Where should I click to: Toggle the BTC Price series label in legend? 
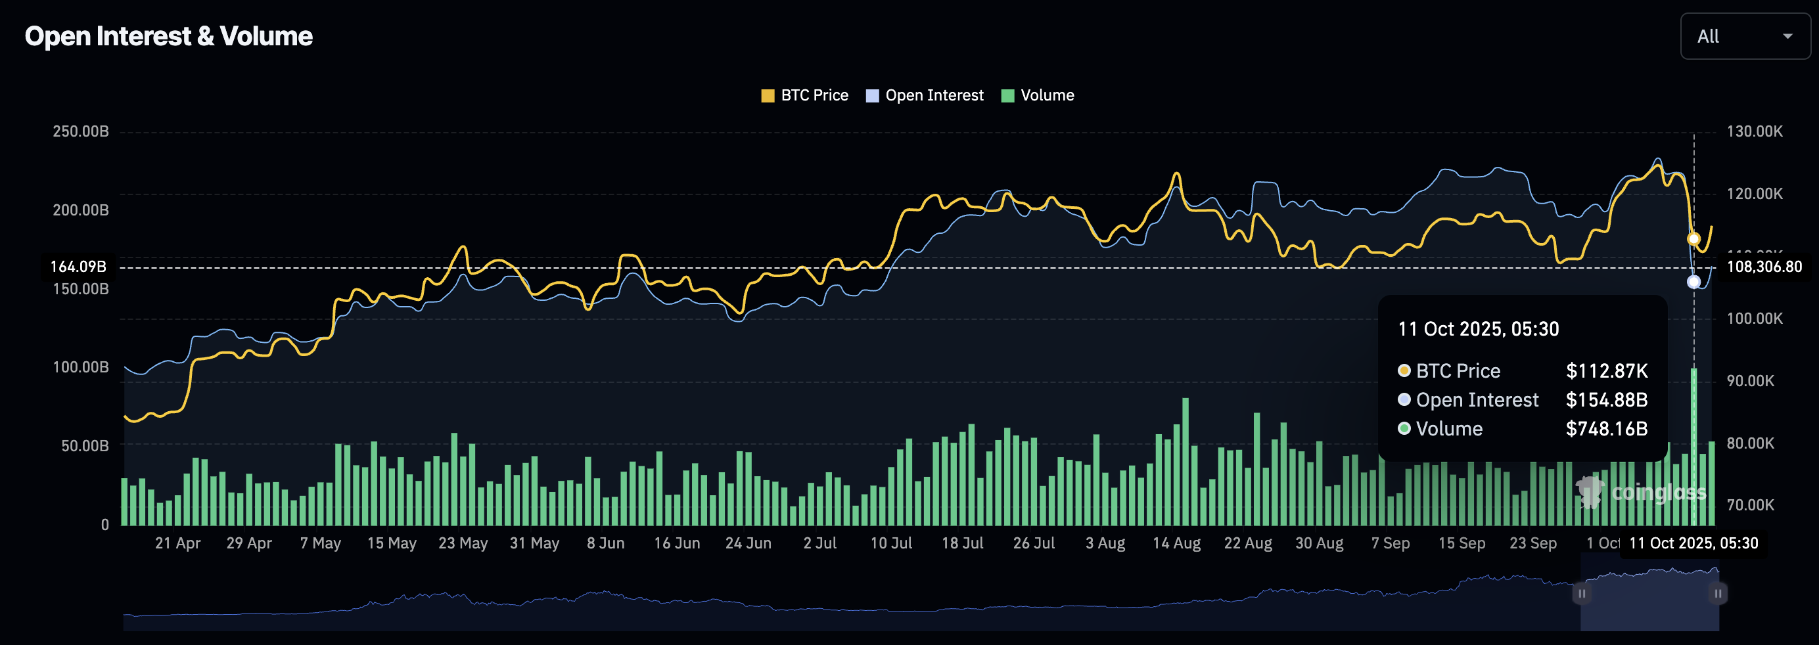[x=814, y=96]
